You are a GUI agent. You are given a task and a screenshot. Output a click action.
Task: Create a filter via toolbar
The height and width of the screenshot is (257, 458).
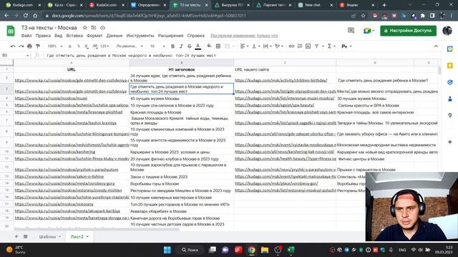(316, 46)
